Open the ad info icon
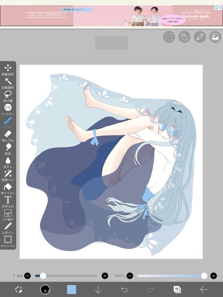Image resolution: width=223 pixels, height=297 pixels. (x=216, y=8)
